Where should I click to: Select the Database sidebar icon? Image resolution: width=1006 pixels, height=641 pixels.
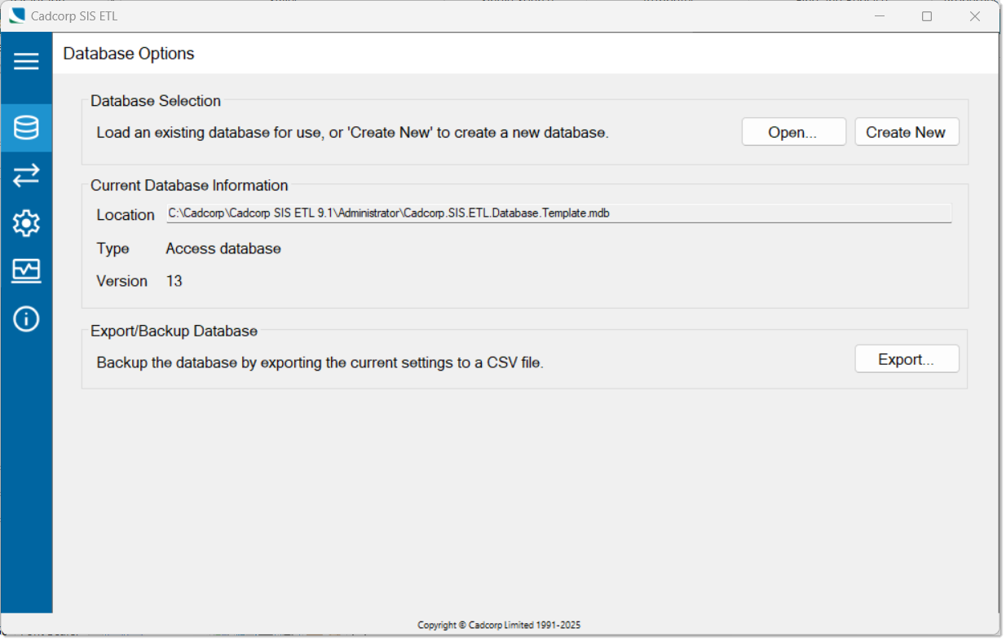pyautogui.click(x=26, y=128)
